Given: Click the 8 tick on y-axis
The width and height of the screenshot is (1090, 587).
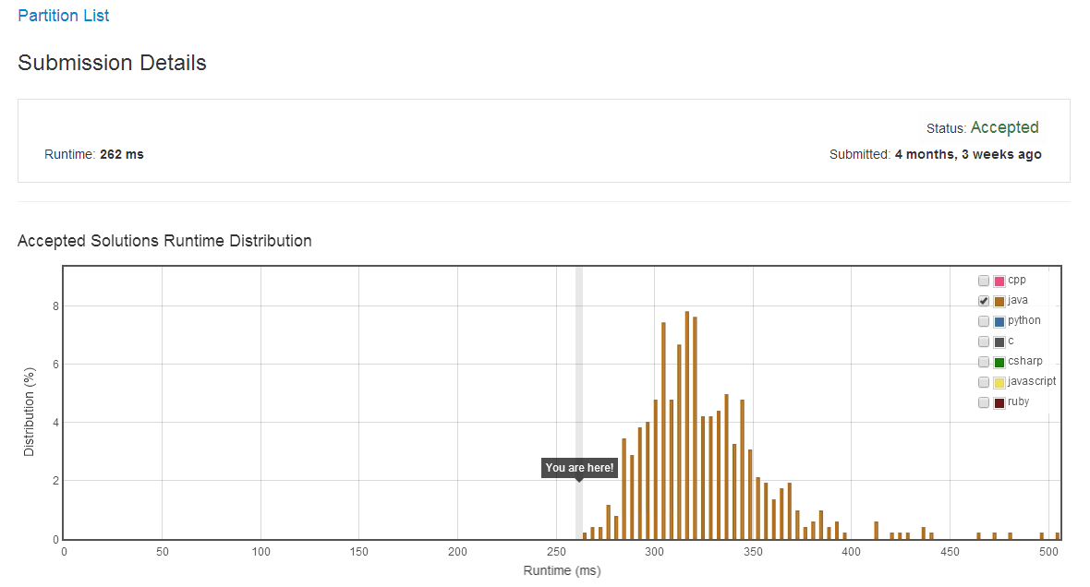Looking at the screenshot, I should click(55, 305).
